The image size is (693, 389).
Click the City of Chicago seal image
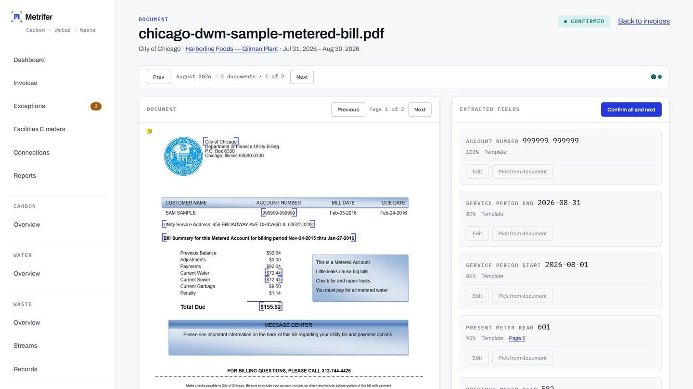click(183, 156)
